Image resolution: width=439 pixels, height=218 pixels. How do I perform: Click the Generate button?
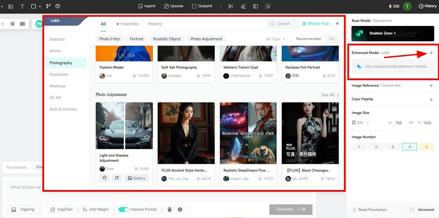[x=291, y=209]
